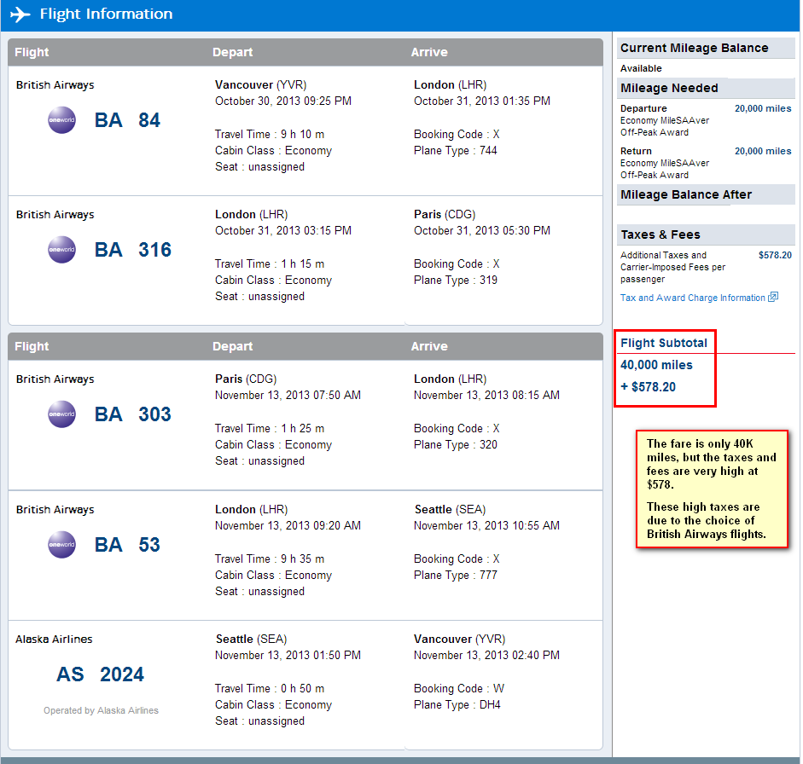Click the Return '20,000 miles' value

[x=763, y=151]
